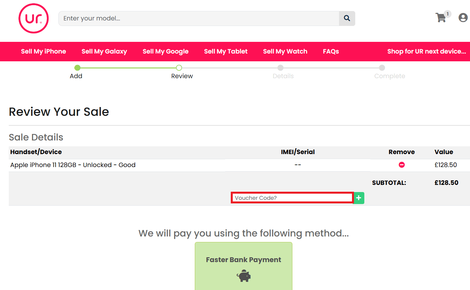The image size is (470, 290).
Task: Select the Details progress step
Action: click(283, 72)
